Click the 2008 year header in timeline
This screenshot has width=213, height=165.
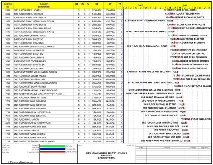184,5
